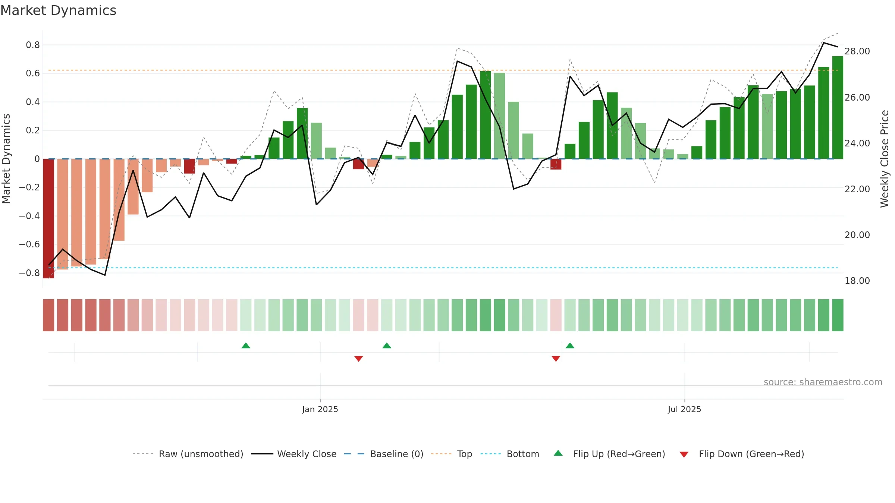The height and width of the screenshot is (503, 895).
Task: Toggle the Raw (unsmoothed) legend entry
Action: pos(188,454)
